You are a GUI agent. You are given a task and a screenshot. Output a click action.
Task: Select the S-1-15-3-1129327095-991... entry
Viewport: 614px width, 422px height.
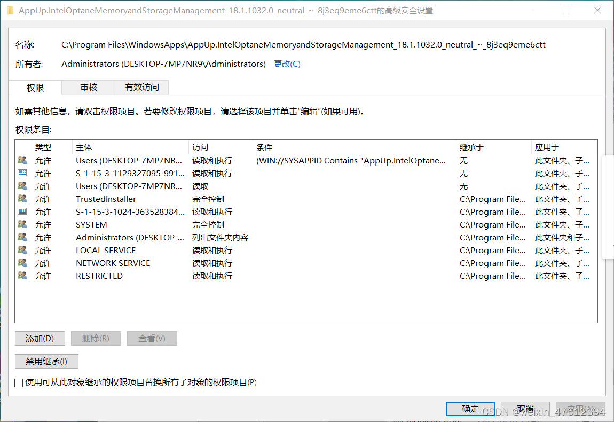306,173
